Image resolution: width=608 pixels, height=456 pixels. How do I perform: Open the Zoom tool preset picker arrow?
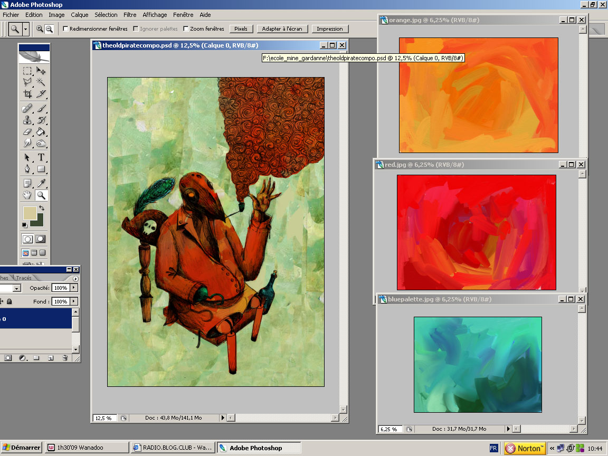coord(25,28)
